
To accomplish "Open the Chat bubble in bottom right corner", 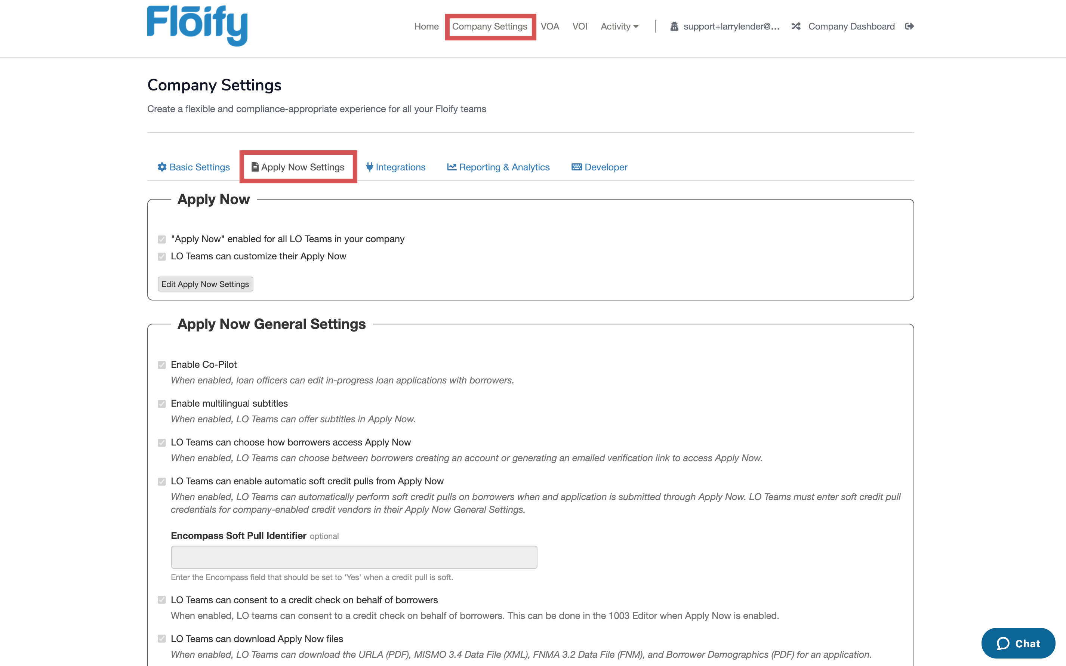I will [1019, 643].
